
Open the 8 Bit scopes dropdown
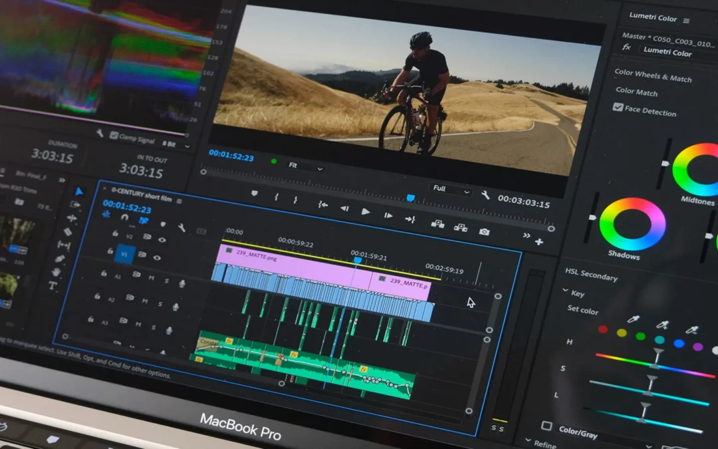[x=176, y=144]
